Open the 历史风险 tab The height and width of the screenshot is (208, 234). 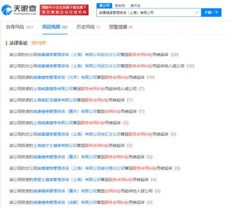click(88, 27)
